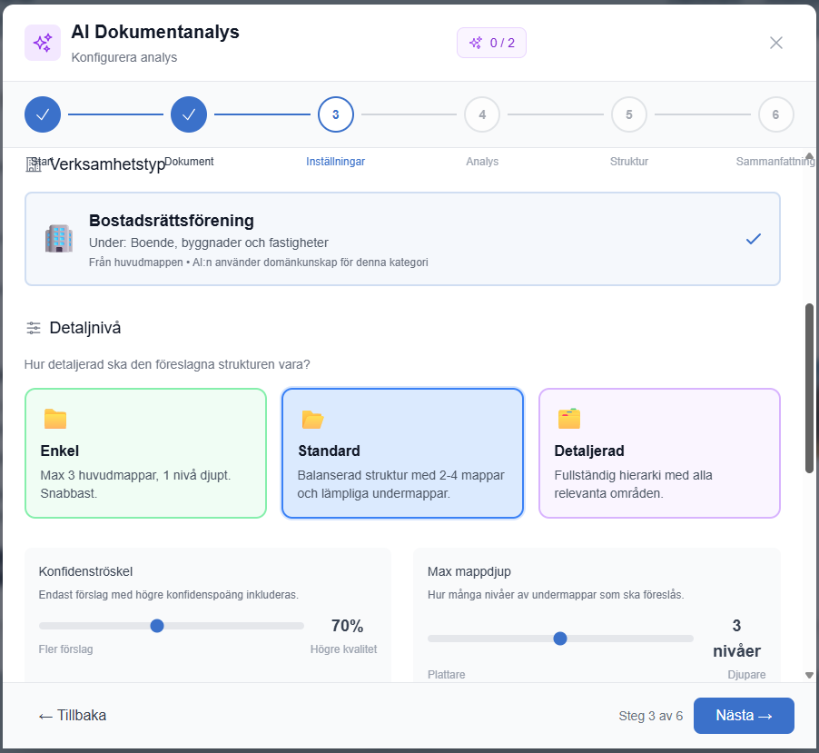Viewport: 819px width, 753px height.
Task: Click the 3 nivåer depth value
Action: click(x=737, y=639)
